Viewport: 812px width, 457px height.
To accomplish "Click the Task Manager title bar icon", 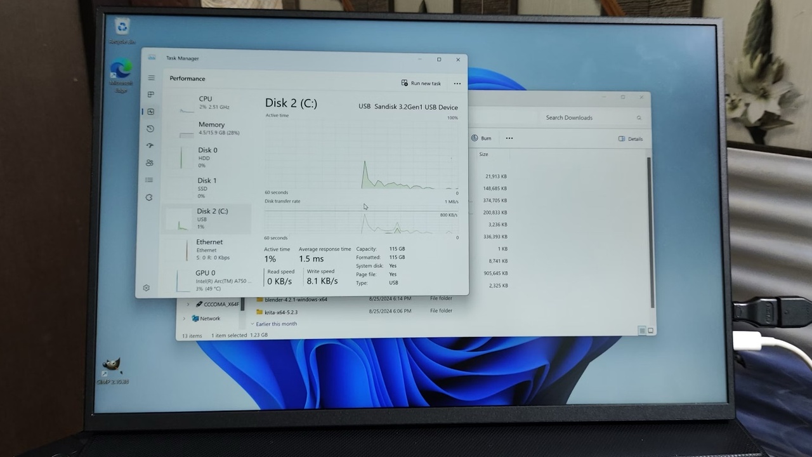I will coord(152,58).
